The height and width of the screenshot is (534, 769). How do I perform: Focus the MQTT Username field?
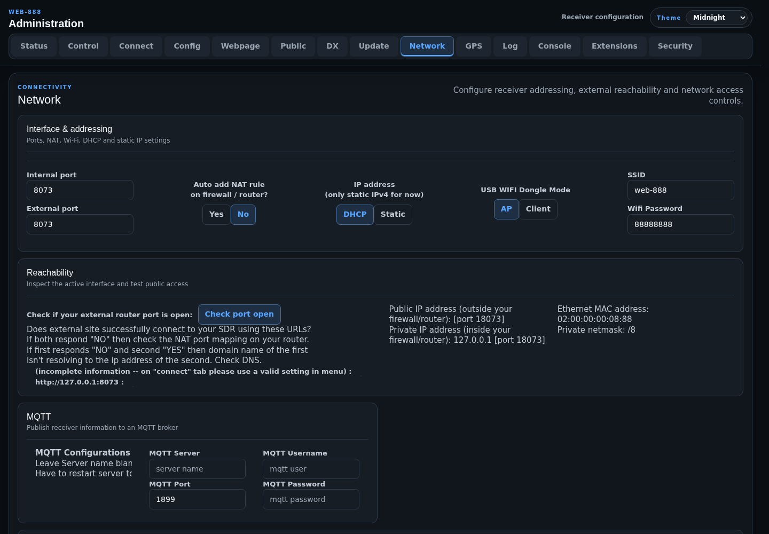point(311,469)
